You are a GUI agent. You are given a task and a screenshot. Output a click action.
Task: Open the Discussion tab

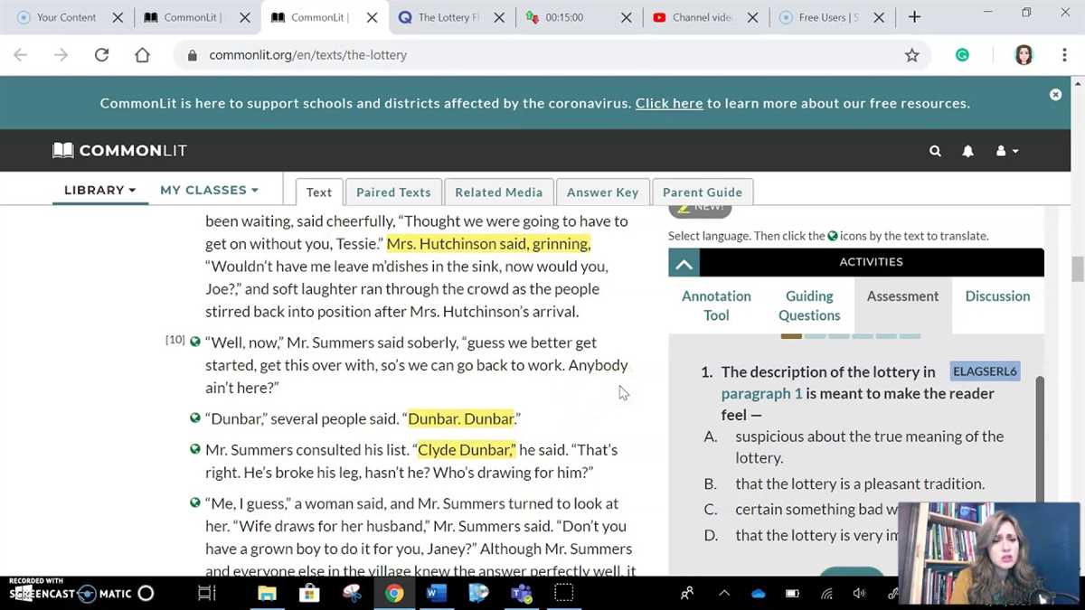tap(997, 296)
